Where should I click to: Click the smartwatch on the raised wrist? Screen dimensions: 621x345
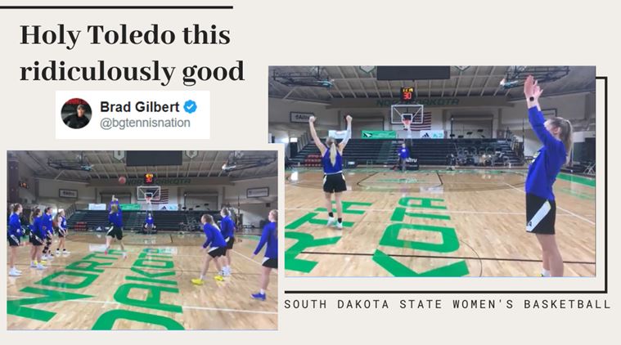(x=533, y=98)
